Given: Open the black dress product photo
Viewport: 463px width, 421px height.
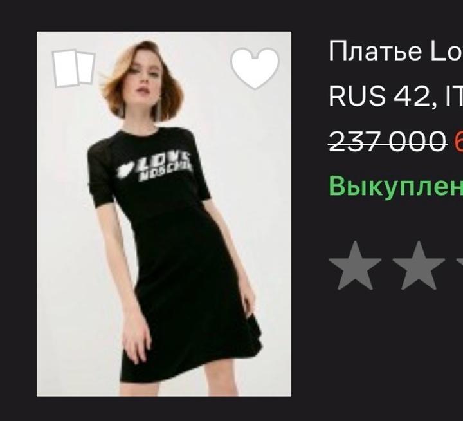Looking at the screenshot, I should point(164,214).
